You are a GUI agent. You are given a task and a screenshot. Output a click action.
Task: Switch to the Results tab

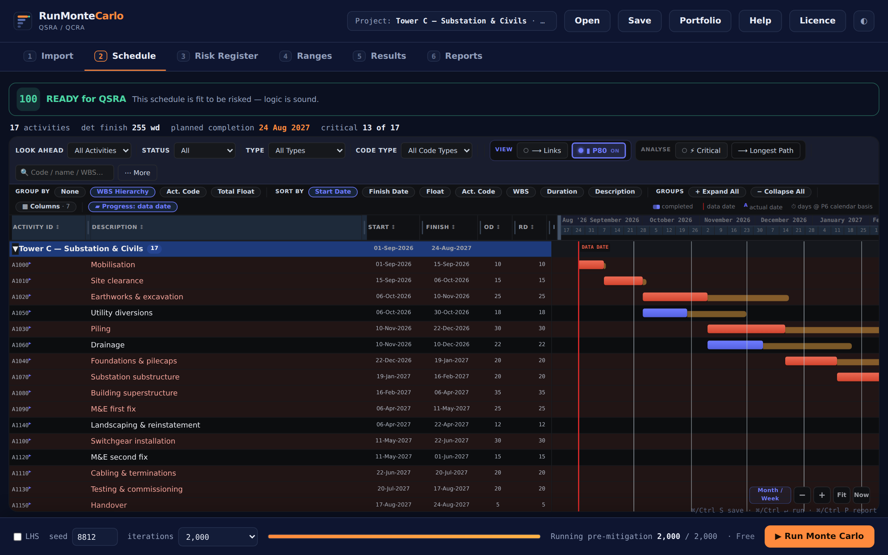coord(379,56)
